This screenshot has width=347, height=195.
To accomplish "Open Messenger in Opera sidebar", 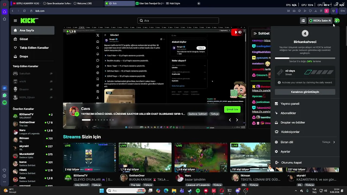I will [4, 88].
